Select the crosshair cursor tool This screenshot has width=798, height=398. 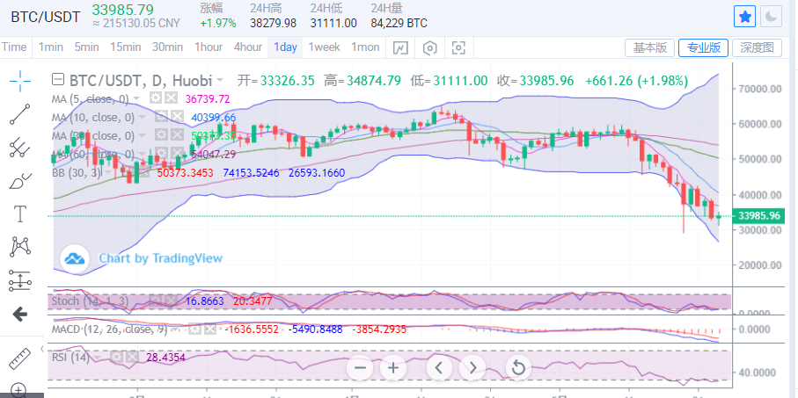[x=20, y=81]
